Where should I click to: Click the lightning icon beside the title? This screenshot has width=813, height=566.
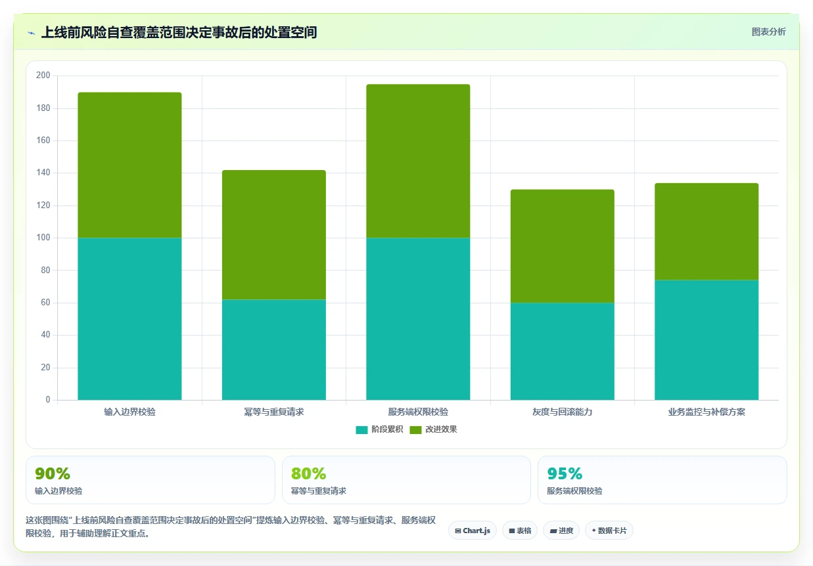[x=31, y=32]
